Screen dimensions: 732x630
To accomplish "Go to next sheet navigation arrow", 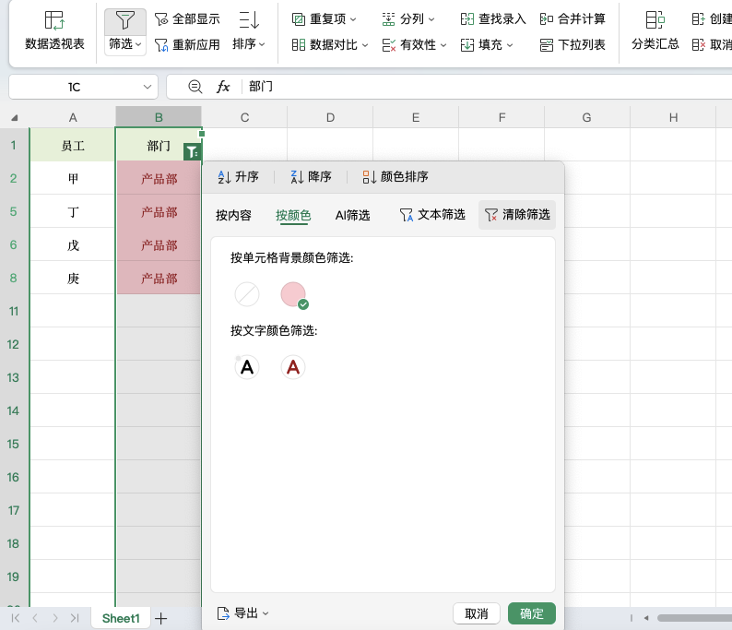I will [x=55, y=618].
